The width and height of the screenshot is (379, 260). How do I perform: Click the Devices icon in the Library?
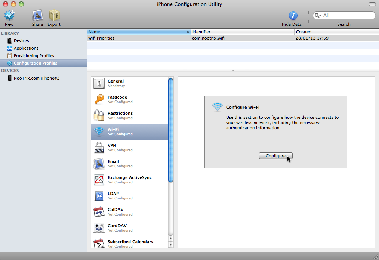pos(10,41)
